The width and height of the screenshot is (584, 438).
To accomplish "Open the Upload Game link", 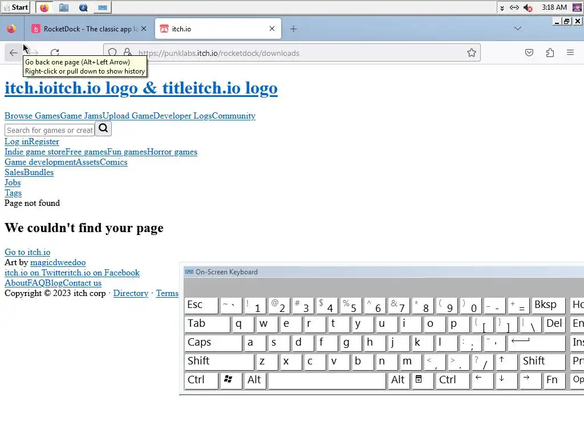I will pos(128,116).
